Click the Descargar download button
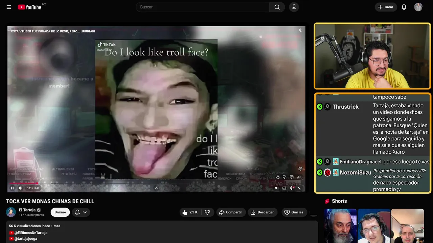 pyautogui.click(x=263, y=212)
